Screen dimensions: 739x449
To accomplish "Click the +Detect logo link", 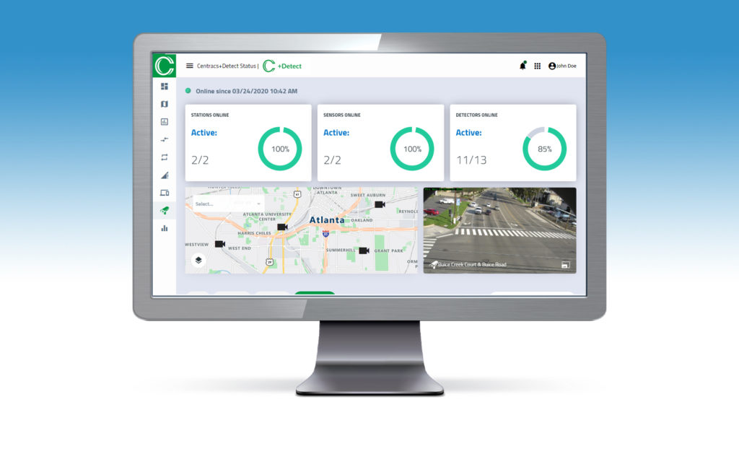I will tap(282, 66).
